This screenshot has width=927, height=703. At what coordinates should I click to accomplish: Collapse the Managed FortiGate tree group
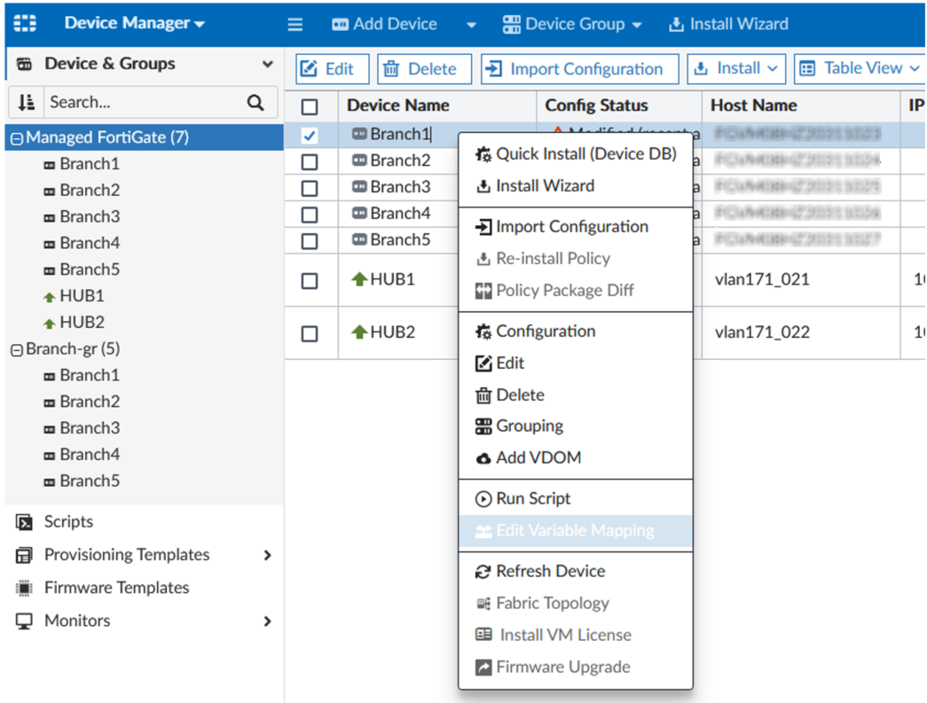click(x=16, y=138)
